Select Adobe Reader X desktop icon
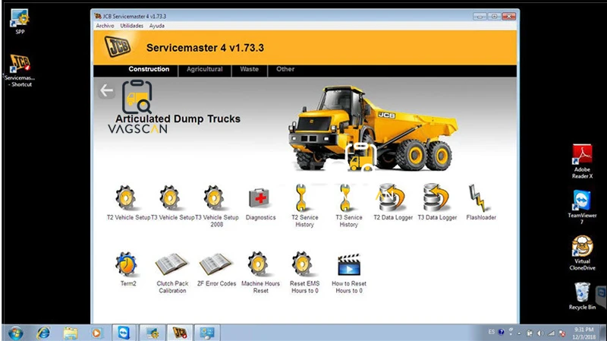Screen dimensions: 607x341 [x=582, y=161]
